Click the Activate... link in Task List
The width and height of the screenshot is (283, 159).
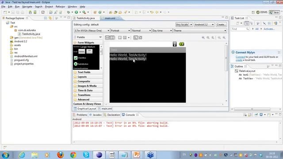[x=269, y=29]
